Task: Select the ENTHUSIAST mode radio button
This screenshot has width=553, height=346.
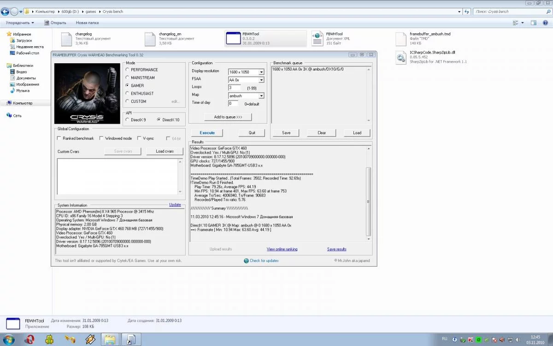Action: [x=128, y=94]
